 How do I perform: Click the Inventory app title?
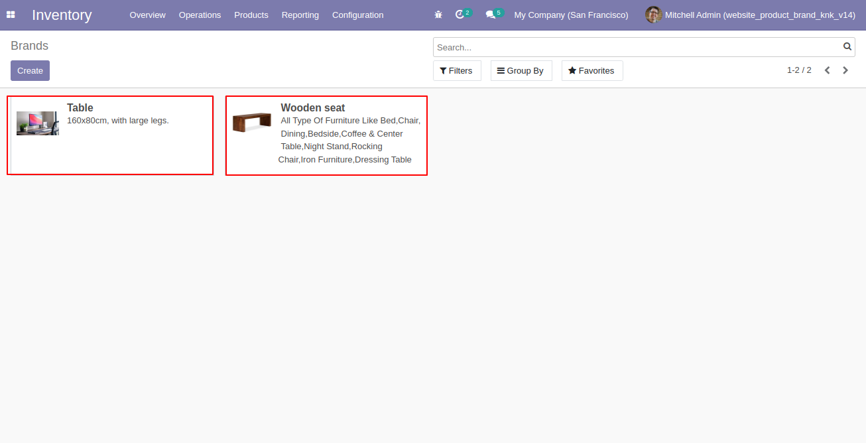tap(62, 15)
